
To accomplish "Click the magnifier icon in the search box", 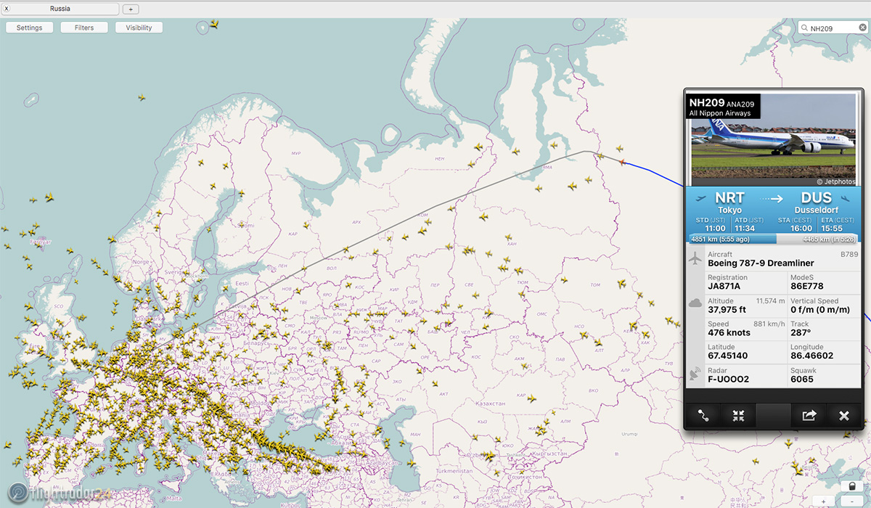I will [804, 28].
